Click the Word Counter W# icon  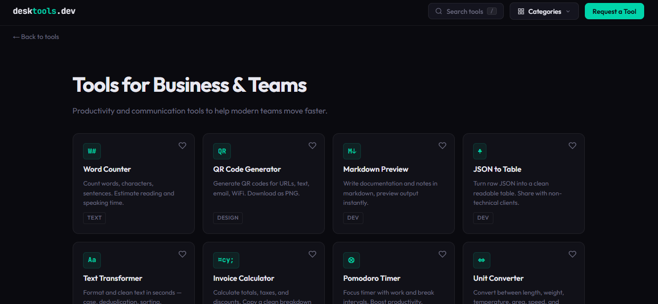pos(92,151)
